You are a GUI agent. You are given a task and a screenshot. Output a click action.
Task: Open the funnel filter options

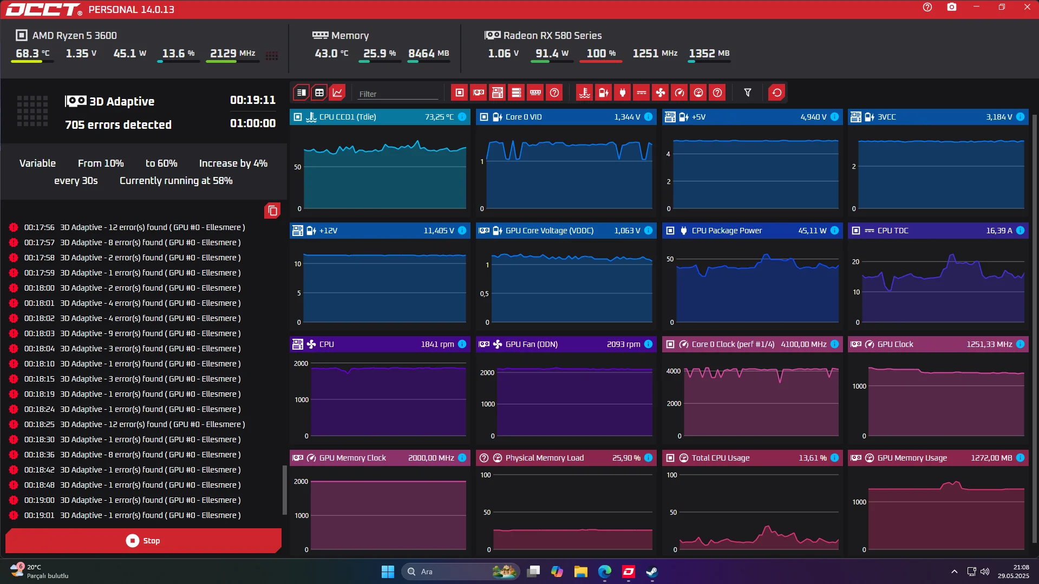(748, 93)
